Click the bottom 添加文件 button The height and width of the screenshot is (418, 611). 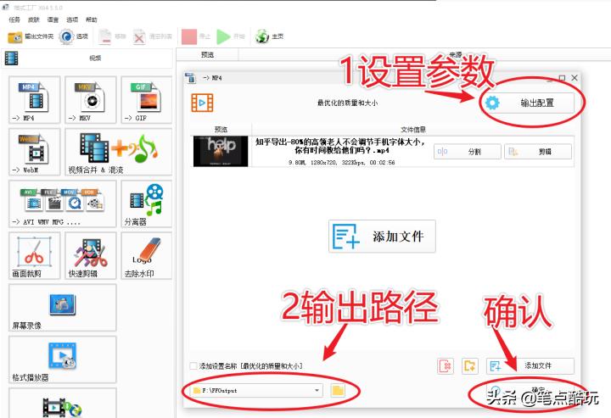click(530, 365)
